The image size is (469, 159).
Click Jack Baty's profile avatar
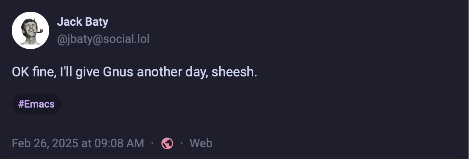[x=30, y=30]
